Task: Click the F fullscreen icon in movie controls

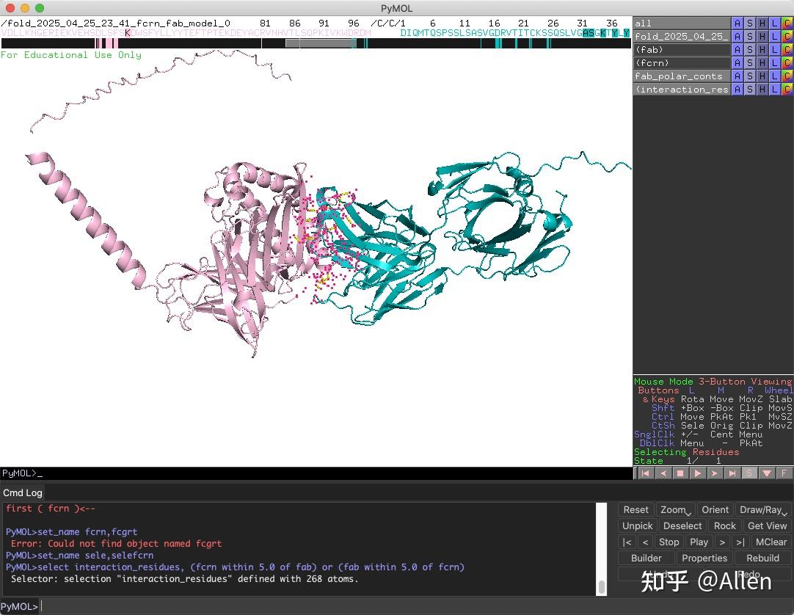Action: click(x=784, y=473)
